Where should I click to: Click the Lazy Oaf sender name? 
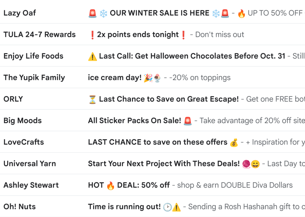click(20, 13)
